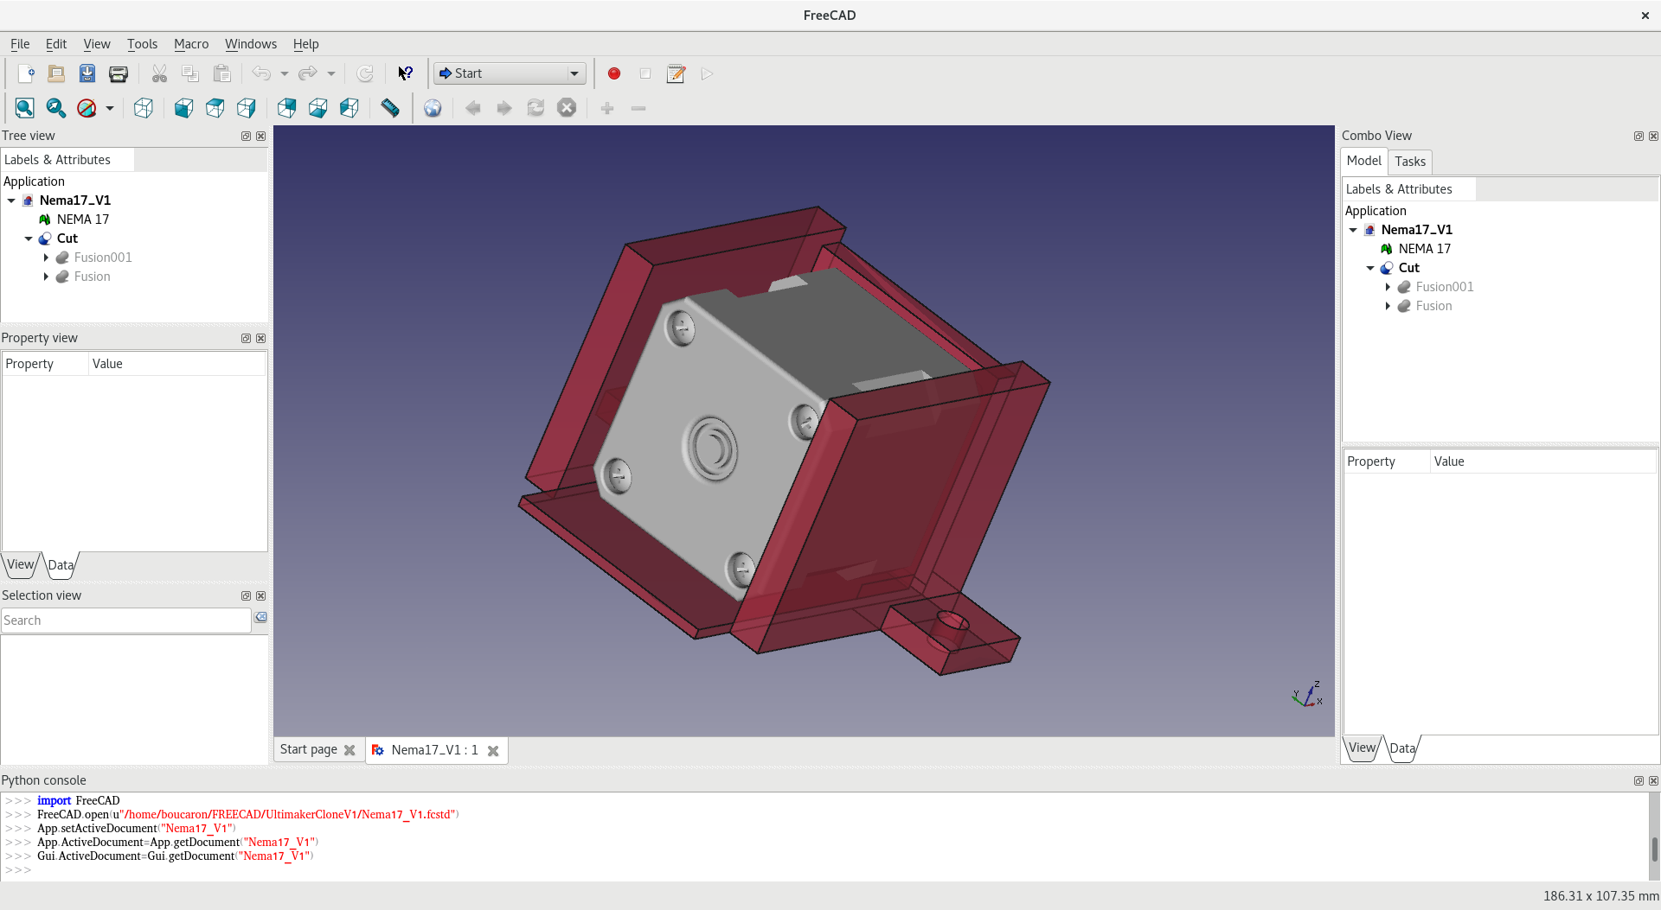
Task: Collapse Nema17_V1 in the Combo View
Action: [x=1353, y=230]
